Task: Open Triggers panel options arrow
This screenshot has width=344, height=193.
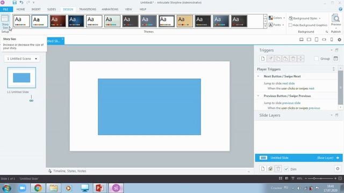Action: (x=332, y=50)
